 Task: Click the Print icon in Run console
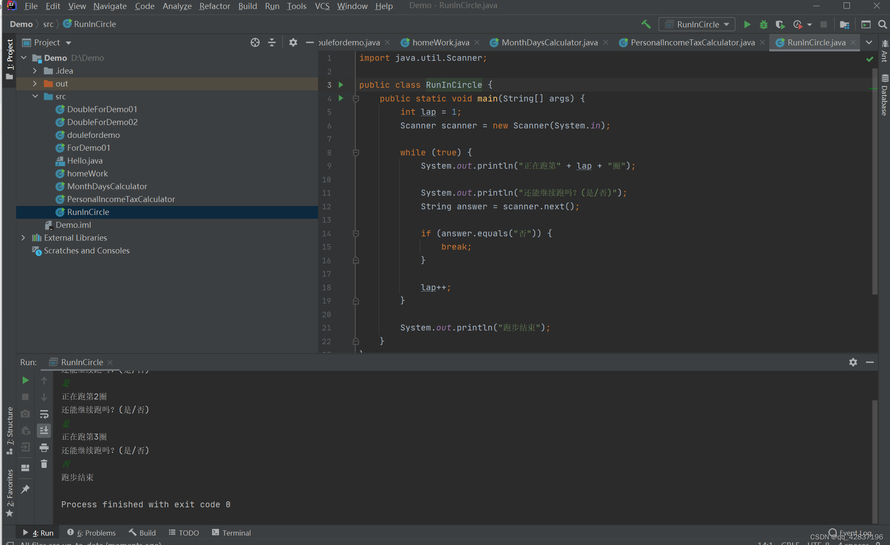pos(44,448)
